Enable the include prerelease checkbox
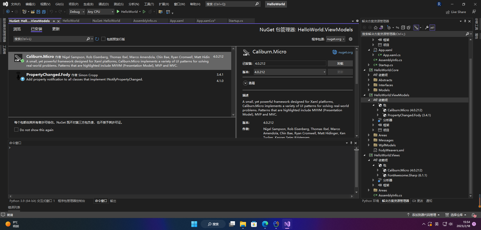The image size is (481, 230). coord(103,39)
